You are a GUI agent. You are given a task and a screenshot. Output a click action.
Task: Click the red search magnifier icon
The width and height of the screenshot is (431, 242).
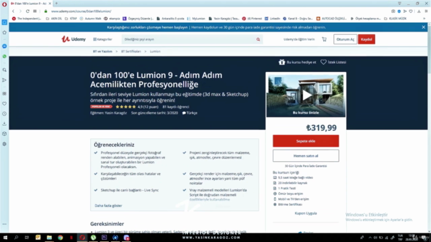258,40
